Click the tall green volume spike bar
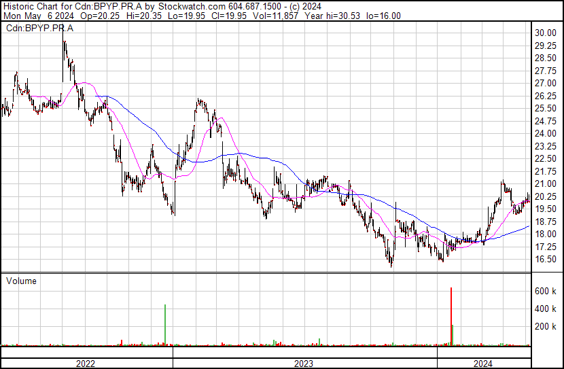 pyautogui.click(x=165, y=325)
